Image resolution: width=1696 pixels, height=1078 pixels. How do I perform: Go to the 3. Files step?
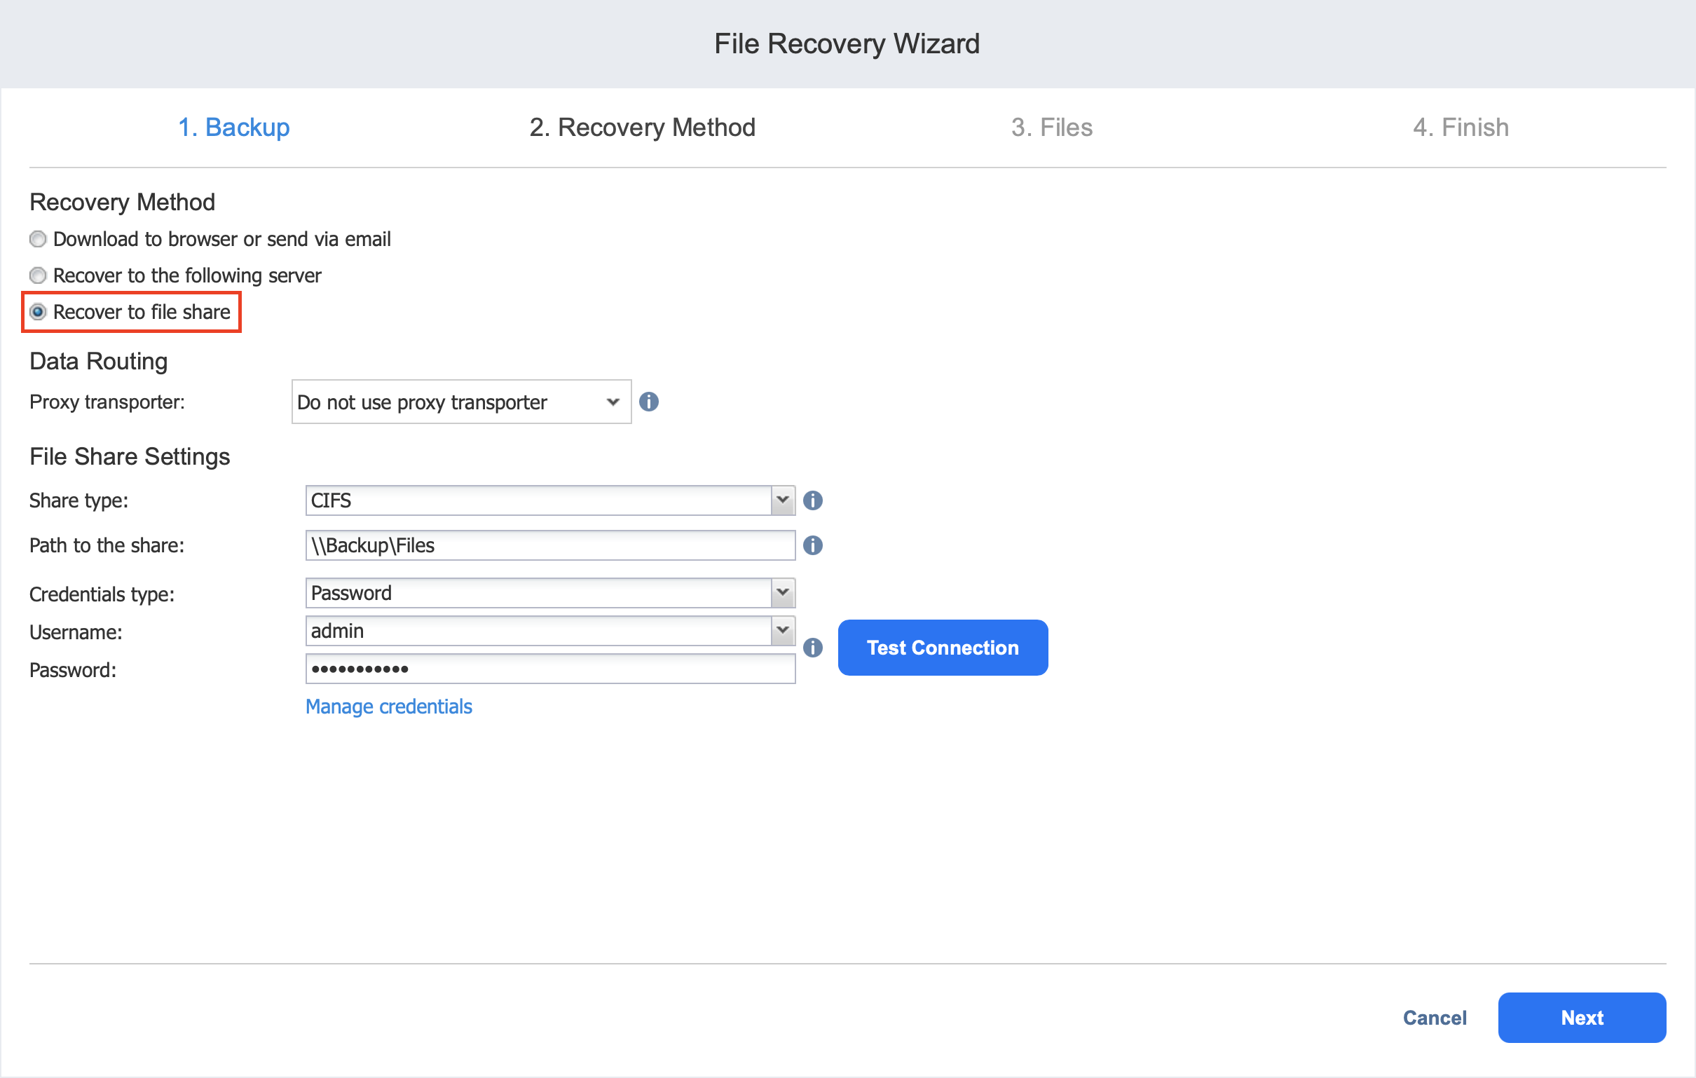pyautogui.click(x=1051, y=128)
